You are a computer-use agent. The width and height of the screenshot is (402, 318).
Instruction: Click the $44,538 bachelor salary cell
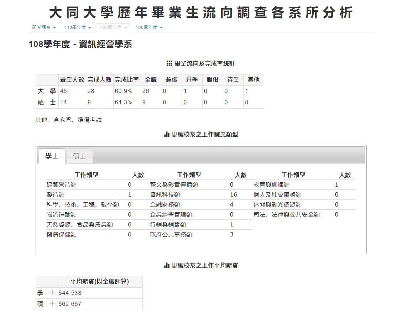pyautogui.click(x=99, y=293)
